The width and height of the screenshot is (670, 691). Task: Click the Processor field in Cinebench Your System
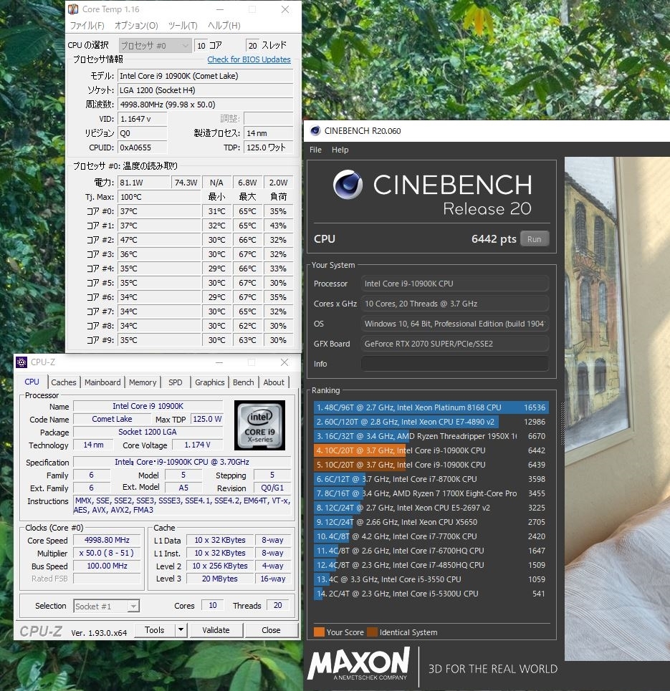[x=455, y=284]
